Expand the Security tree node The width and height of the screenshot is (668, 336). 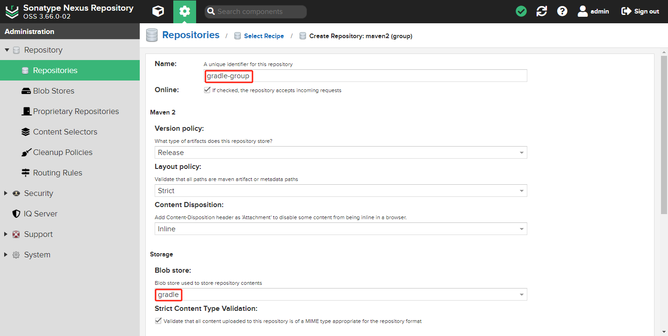point(6,193)
